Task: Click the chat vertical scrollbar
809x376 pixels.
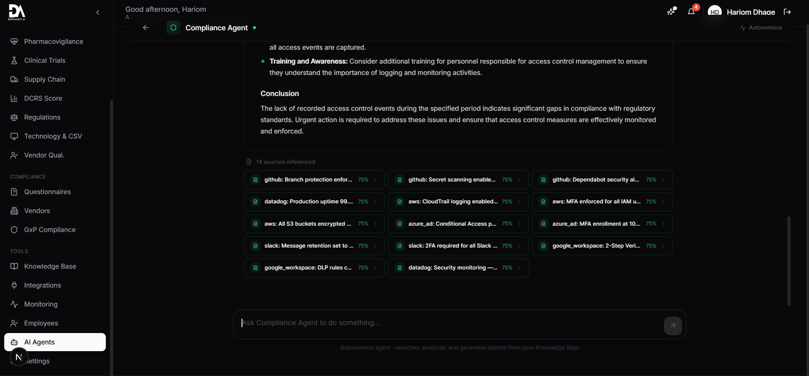Action: 788,261
